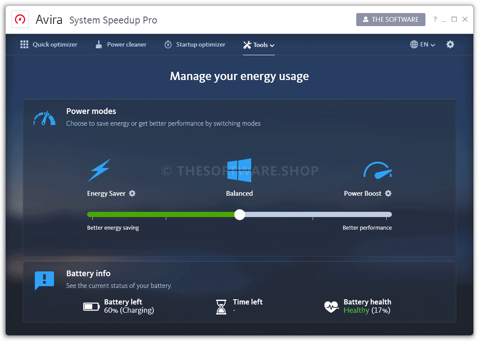Click 'Better energy saving' label

pos(113,228)
